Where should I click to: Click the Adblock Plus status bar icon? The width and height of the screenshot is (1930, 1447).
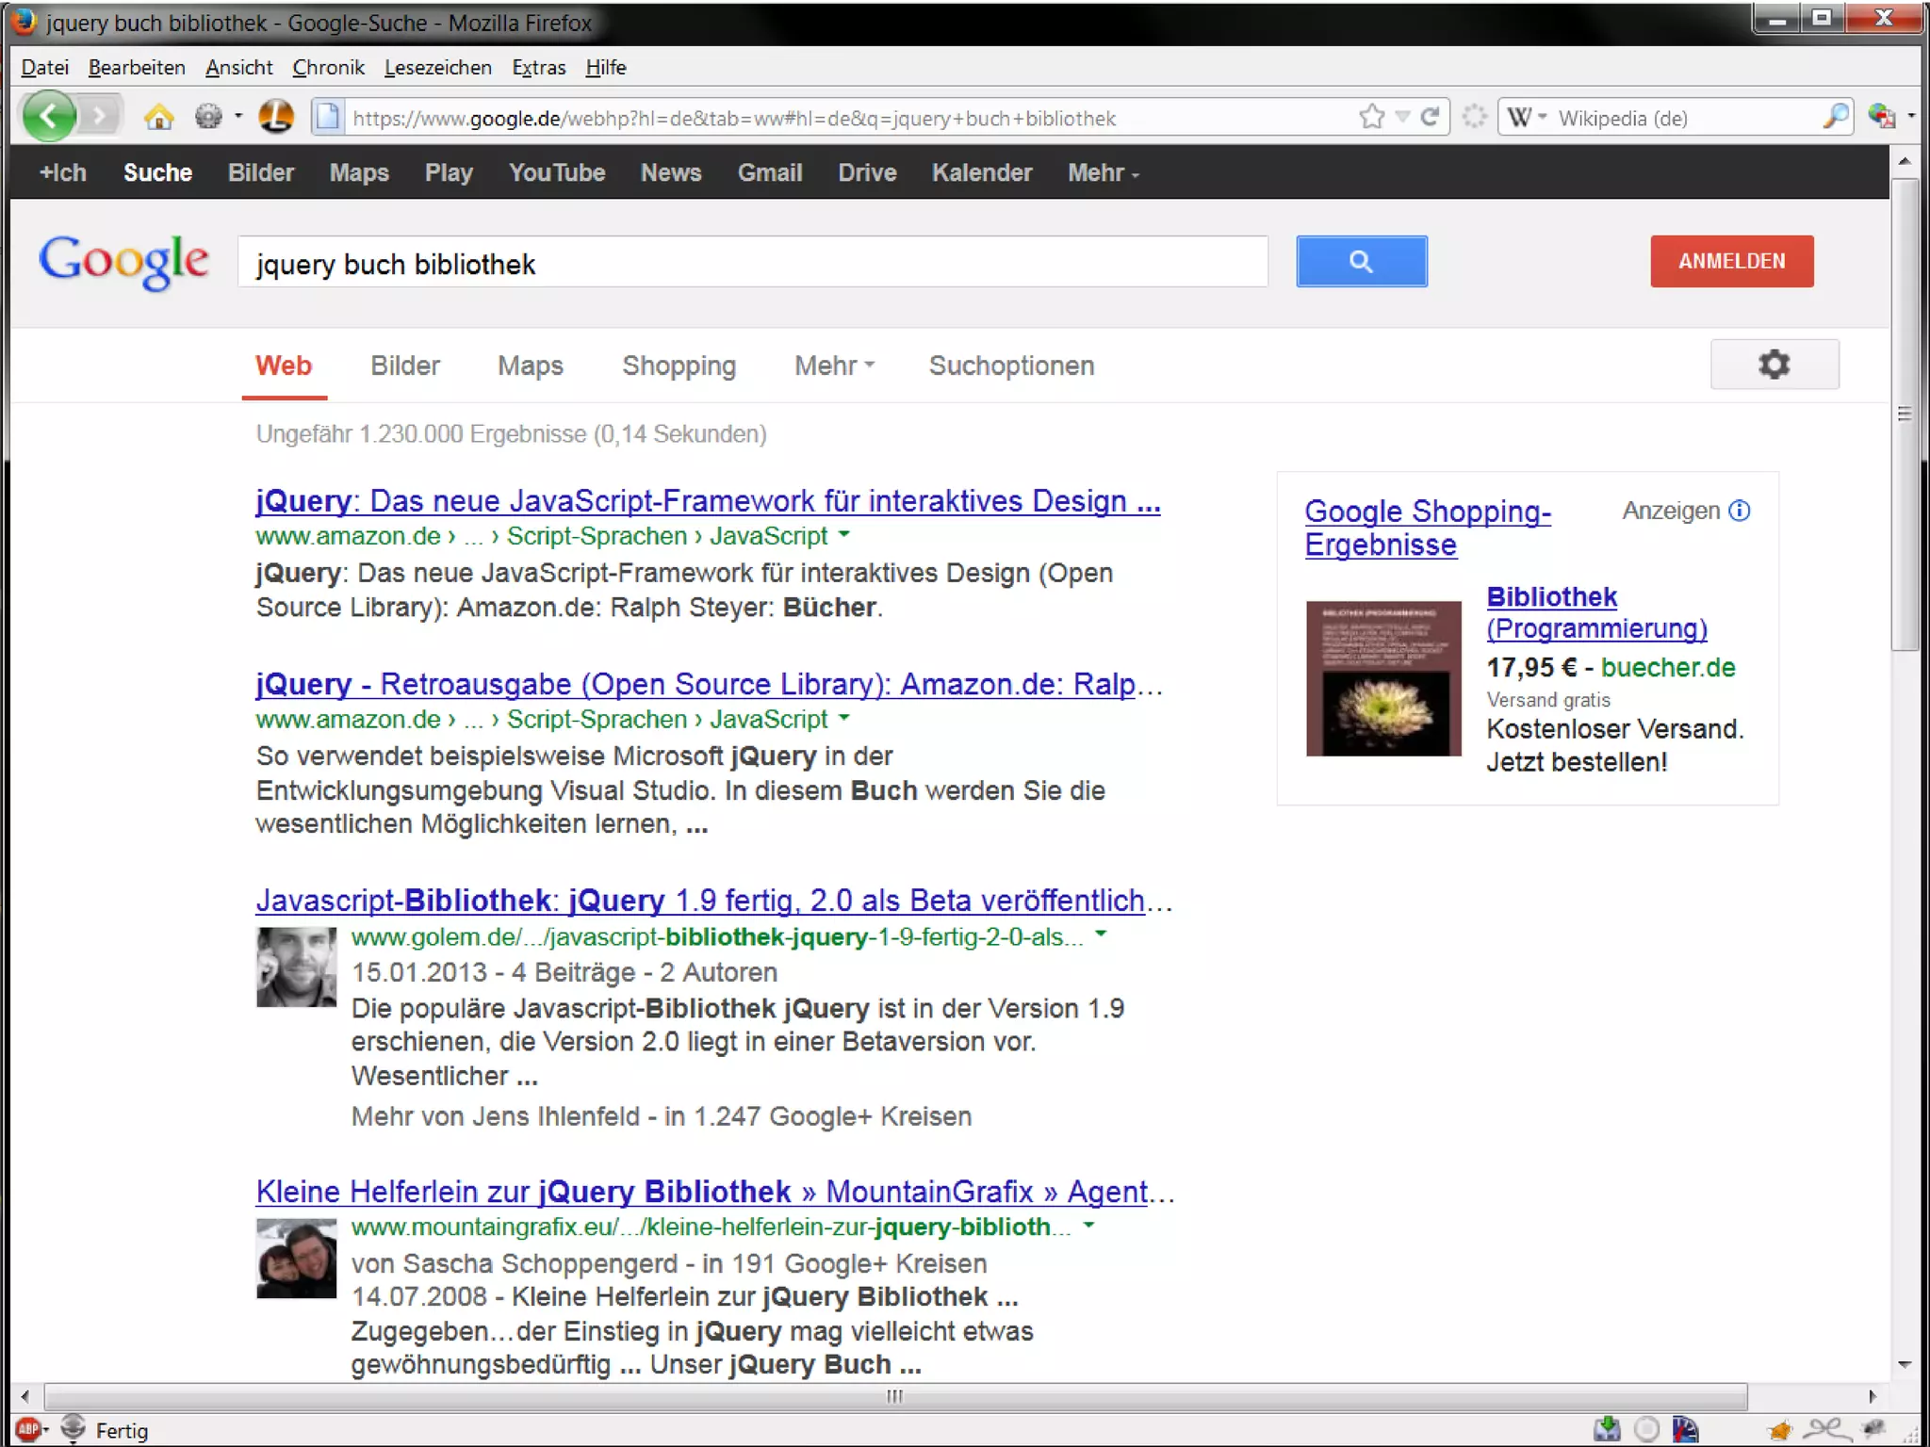coord(28,1429)
